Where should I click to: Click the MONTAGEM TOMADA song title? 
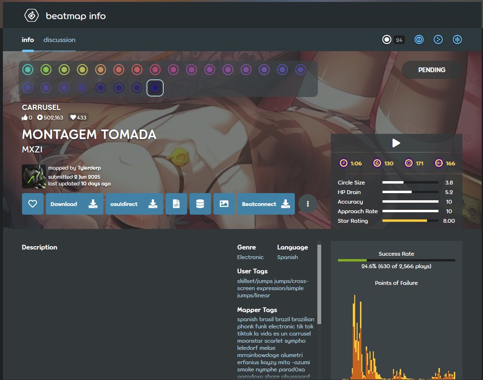89,134
